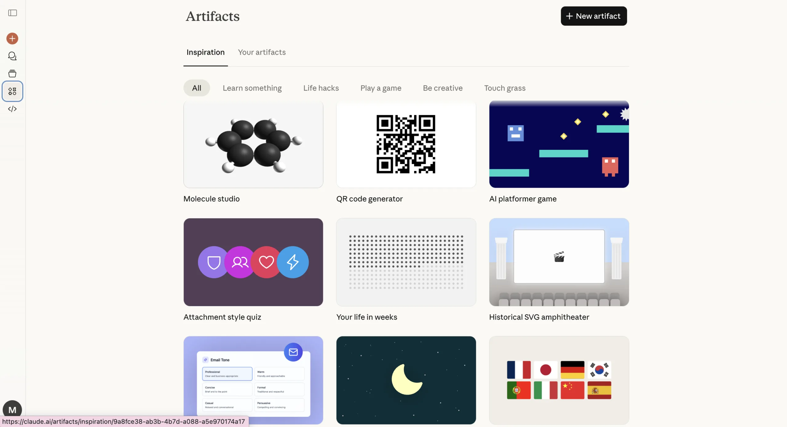Click the Attachment style quiz title
Image resolution: width=787 pixels, height=427 pixels.
click(222, 317)
